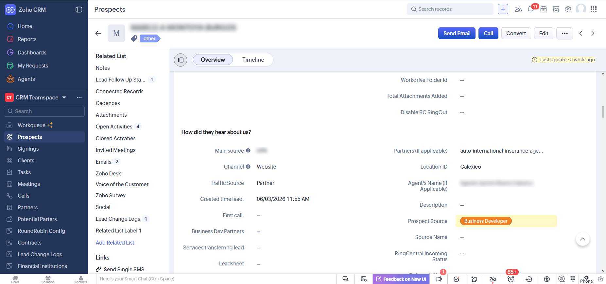
Task: Open the Zia assistant icon in header
Action: [x=518, y=9]
